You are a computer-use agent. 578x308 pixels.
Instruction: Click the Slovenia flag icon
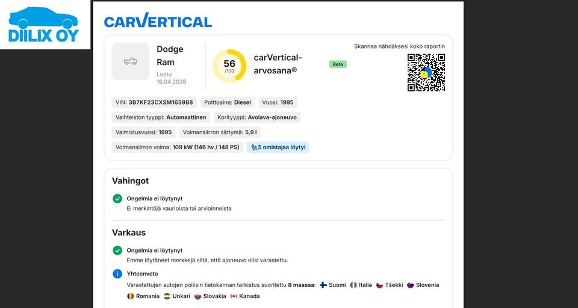411,285
